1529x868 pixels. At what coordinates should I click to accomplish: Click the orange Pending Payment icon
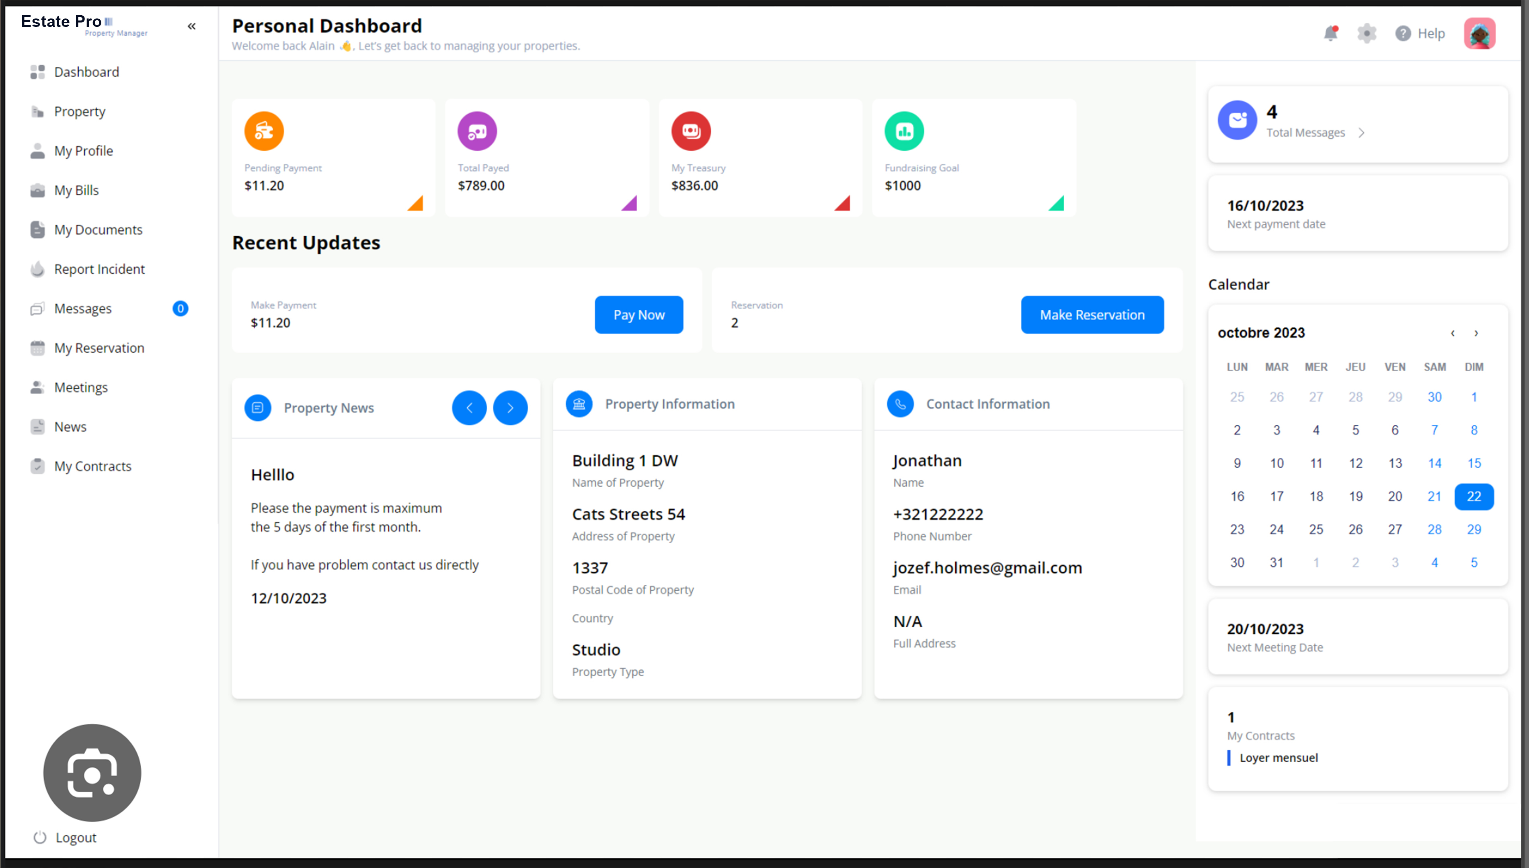coord(264,131)
